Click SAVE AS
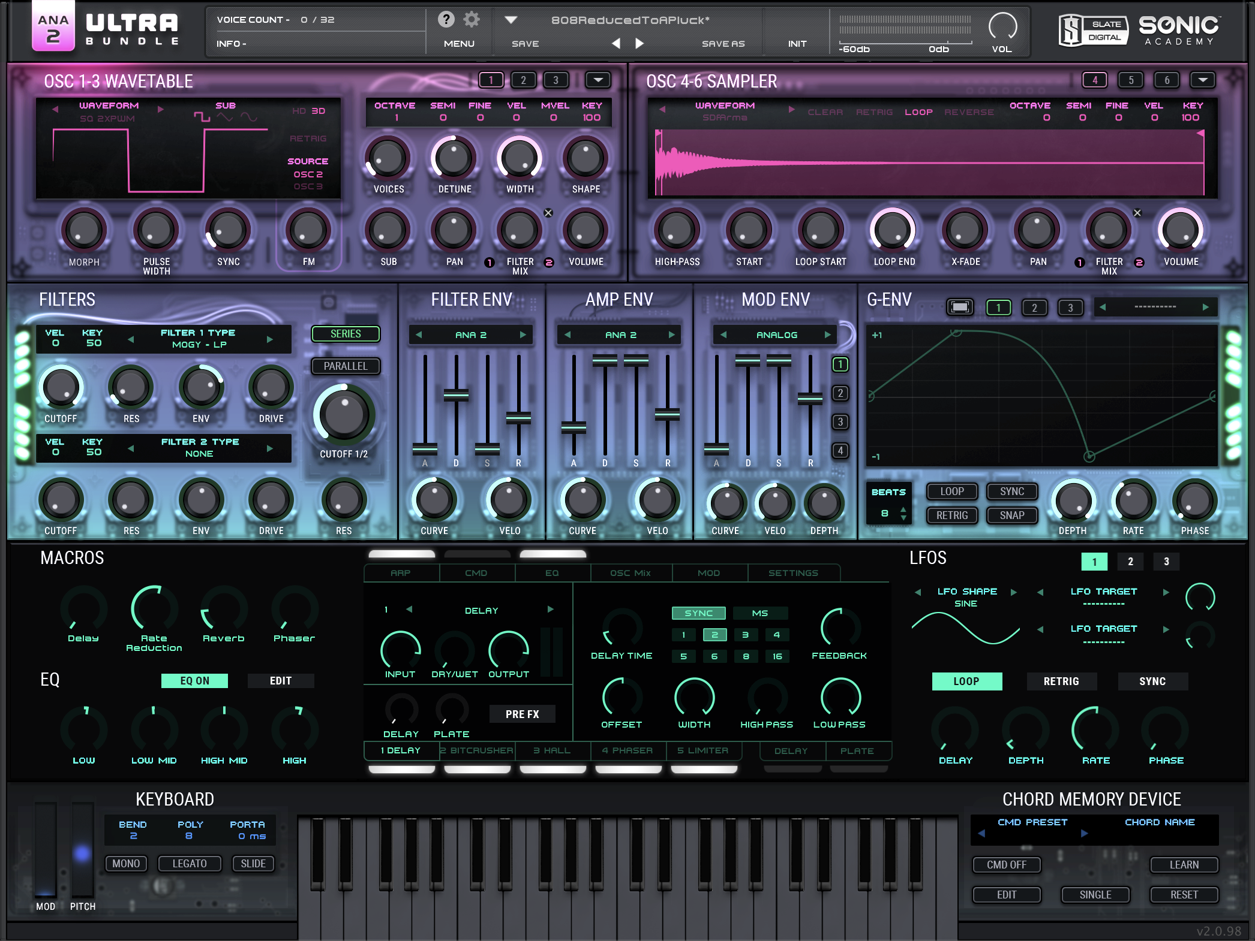Viewport: 1255px width, 941px height. coord(723,44)
